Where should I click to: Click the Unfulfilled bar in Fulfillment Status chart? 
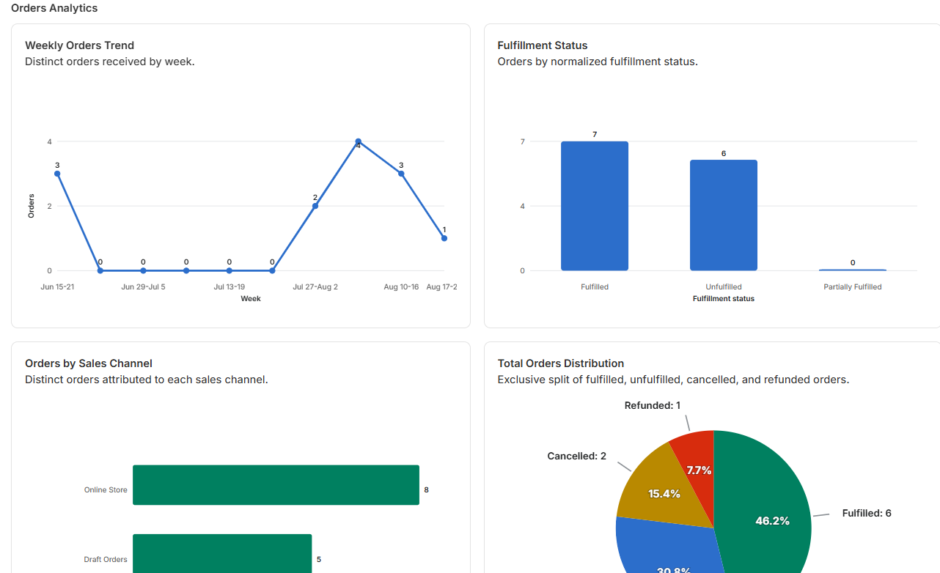(724, 215)
